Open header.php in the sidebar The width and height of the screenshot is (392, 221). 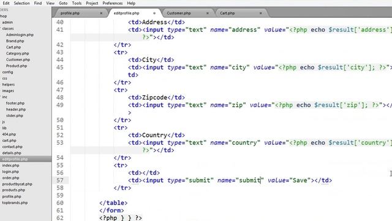point(16,109)
